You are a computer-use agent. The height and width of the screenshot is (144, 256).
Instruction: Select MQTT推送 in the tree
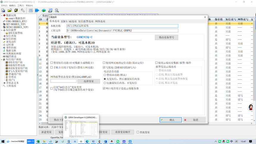pos(11,57)
